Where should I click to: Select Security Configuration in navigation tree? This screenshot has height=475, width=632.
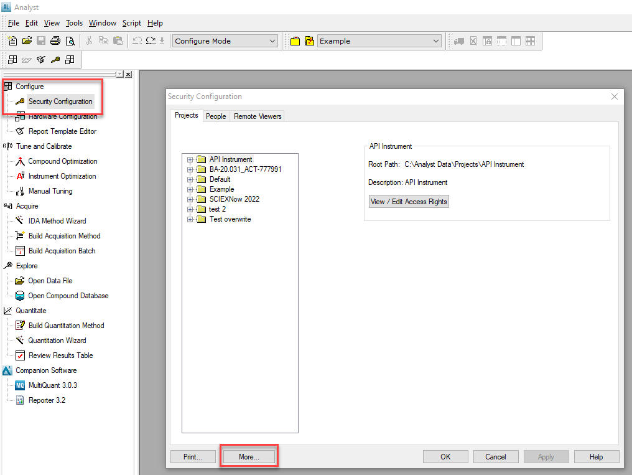point(60,101)
